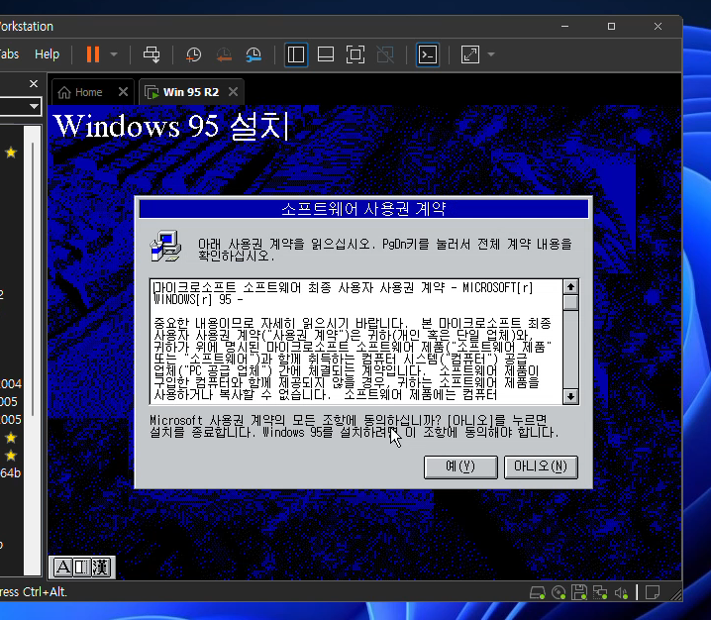The width and height of the screenshot is (711, 620).
Task: Click the floppy drive status icon
Action: click(579, 592)
